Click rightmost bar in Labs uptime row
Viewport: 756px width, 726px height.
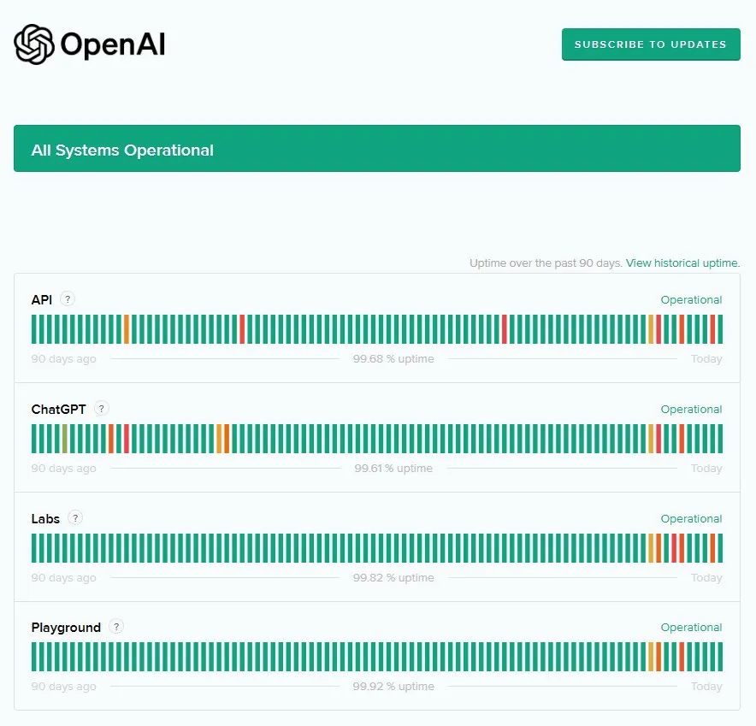[x=720, y=548]
